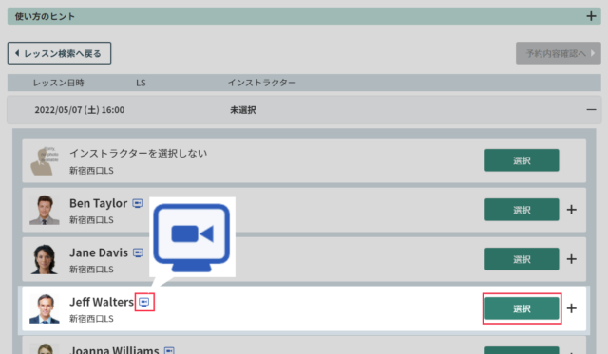Click the no-photo placeholder avatar
The width and height of the screenshot is (608, 354).
[x=45, y=160]
